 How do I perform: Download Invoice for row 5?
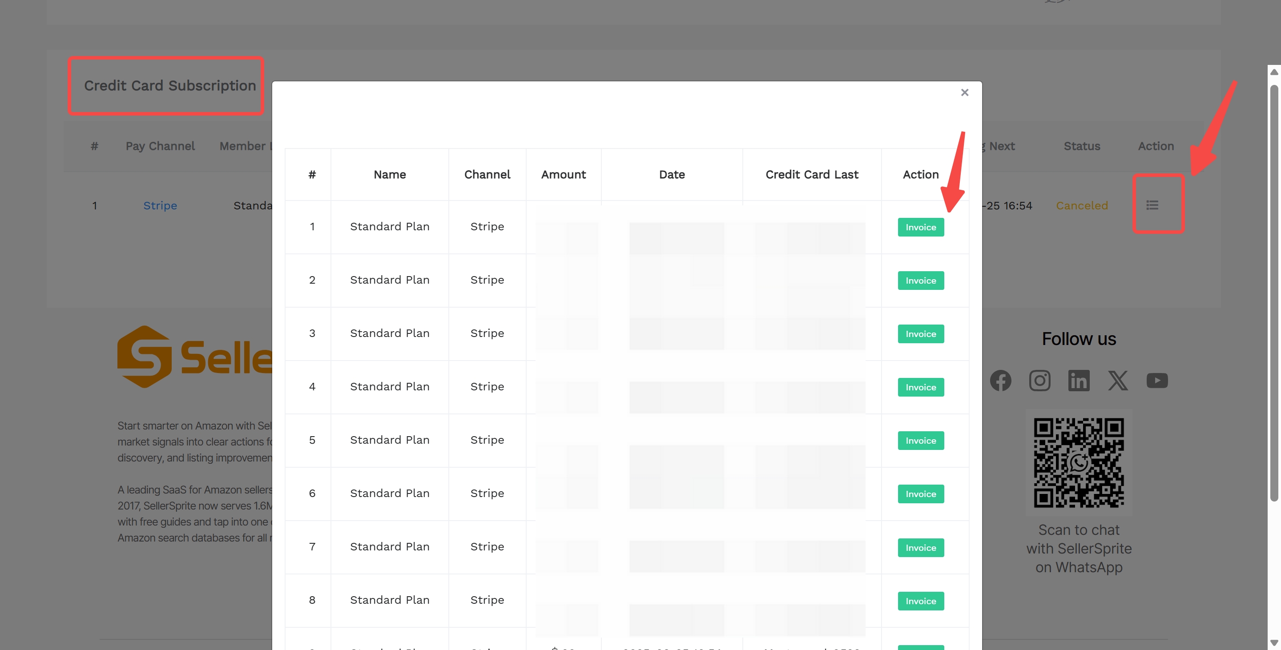tap(920, 440)
